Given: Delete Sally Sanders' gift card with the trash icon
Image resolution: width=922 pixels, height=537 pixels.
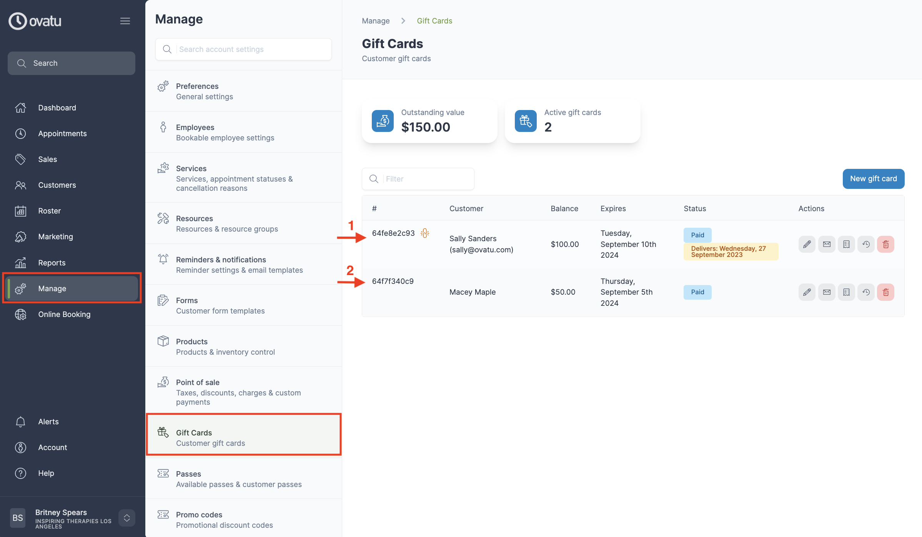Looking at the screenshot, I should tap(885, 244).
